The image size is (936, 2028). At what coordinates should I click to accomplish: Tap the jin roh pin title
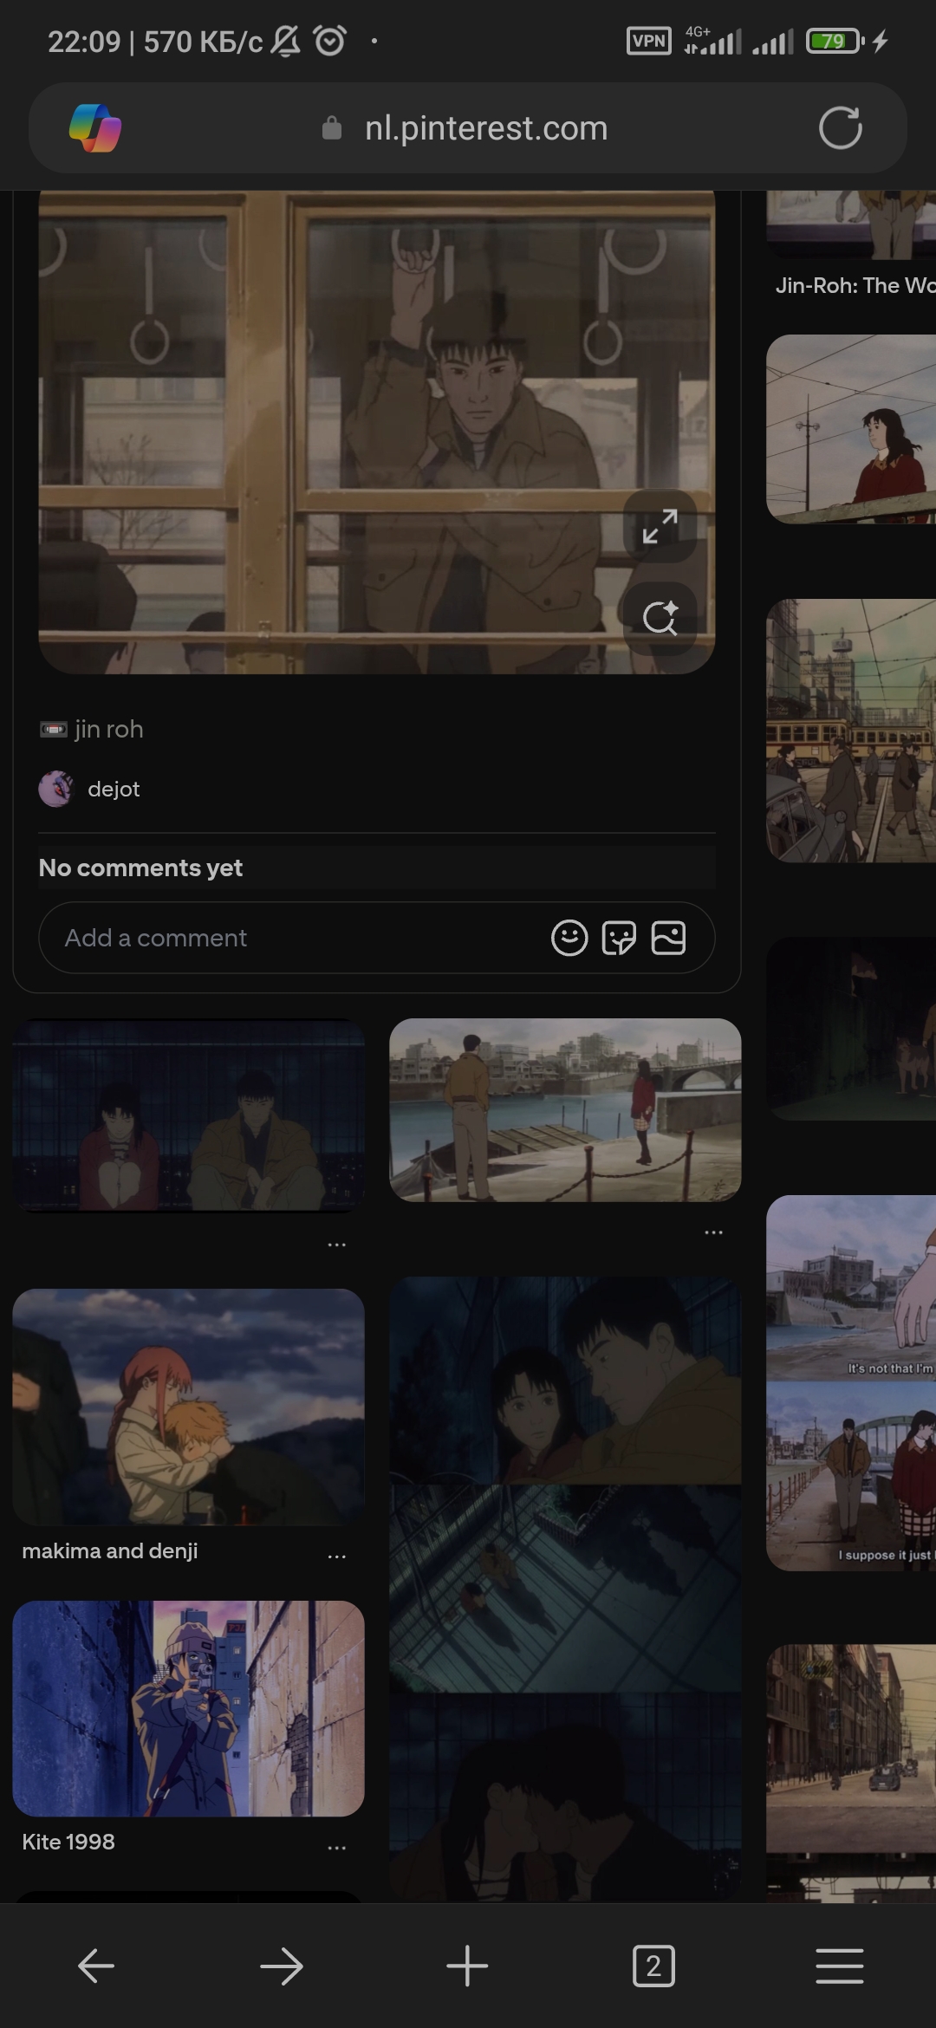pyautogui.click(x=92, y=729)
